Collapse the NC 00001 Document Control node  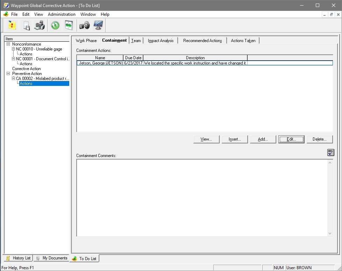[x=13, y=59]
